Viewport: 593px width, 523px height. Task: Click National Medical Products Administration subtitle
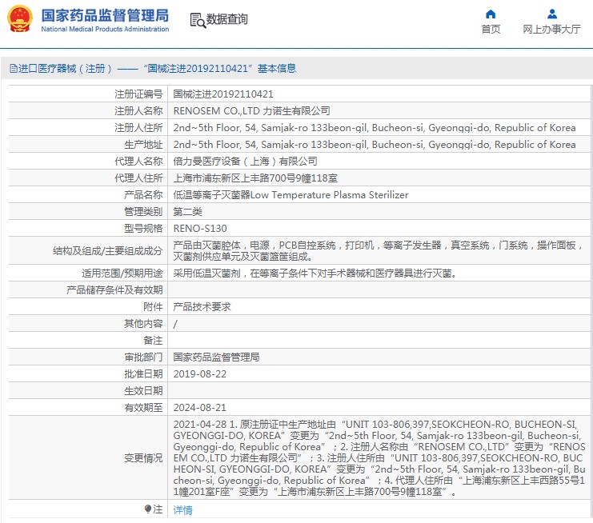coord(105,29)
